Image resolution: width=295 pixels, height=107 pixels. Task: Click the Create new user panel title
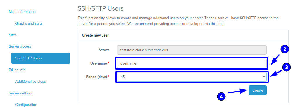95,35
